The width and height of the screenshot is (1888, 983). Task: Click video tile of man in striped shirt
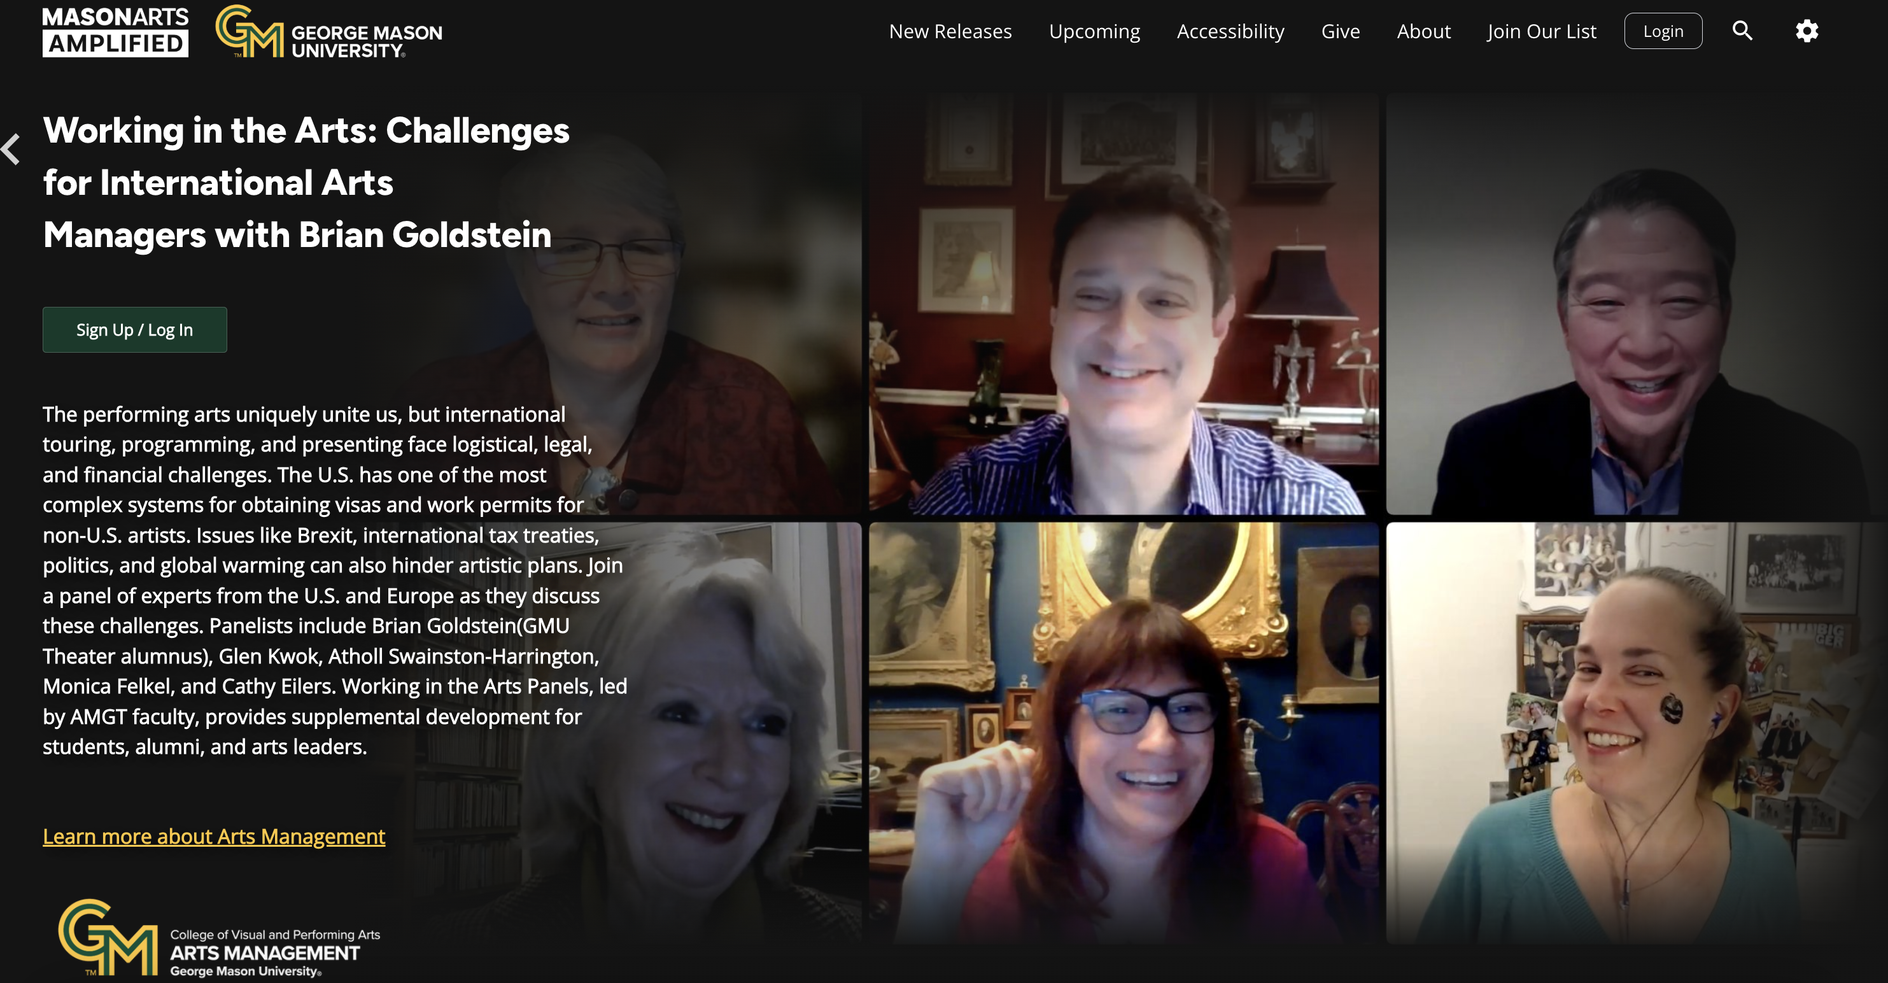[1123, 304]
